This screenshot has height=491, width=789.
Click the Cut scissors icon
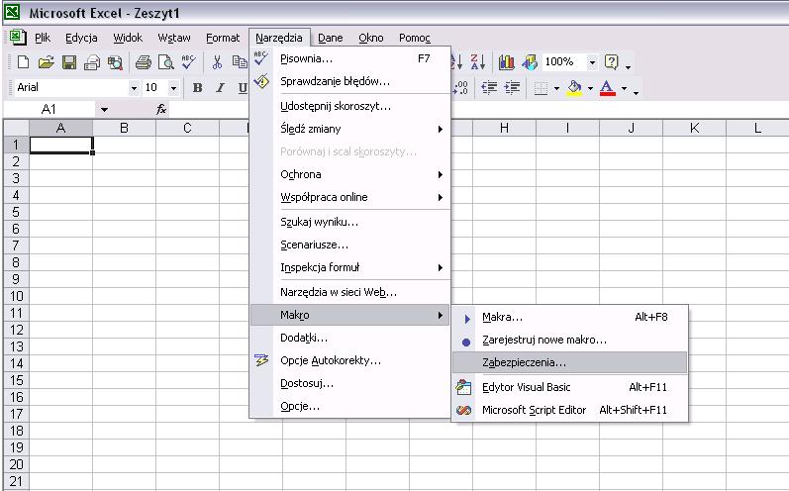pos(217,62)
